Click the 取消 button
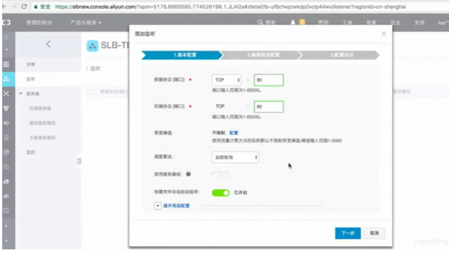 tap(375, 233)
